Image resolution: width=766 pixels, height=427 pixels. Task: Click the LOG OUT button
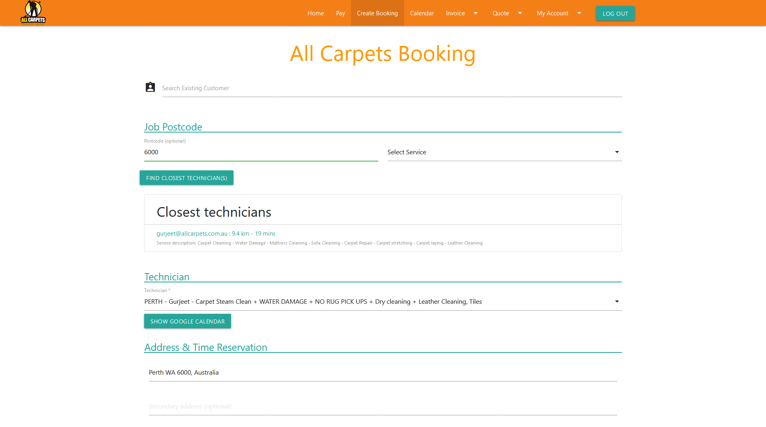coord(615,13)
